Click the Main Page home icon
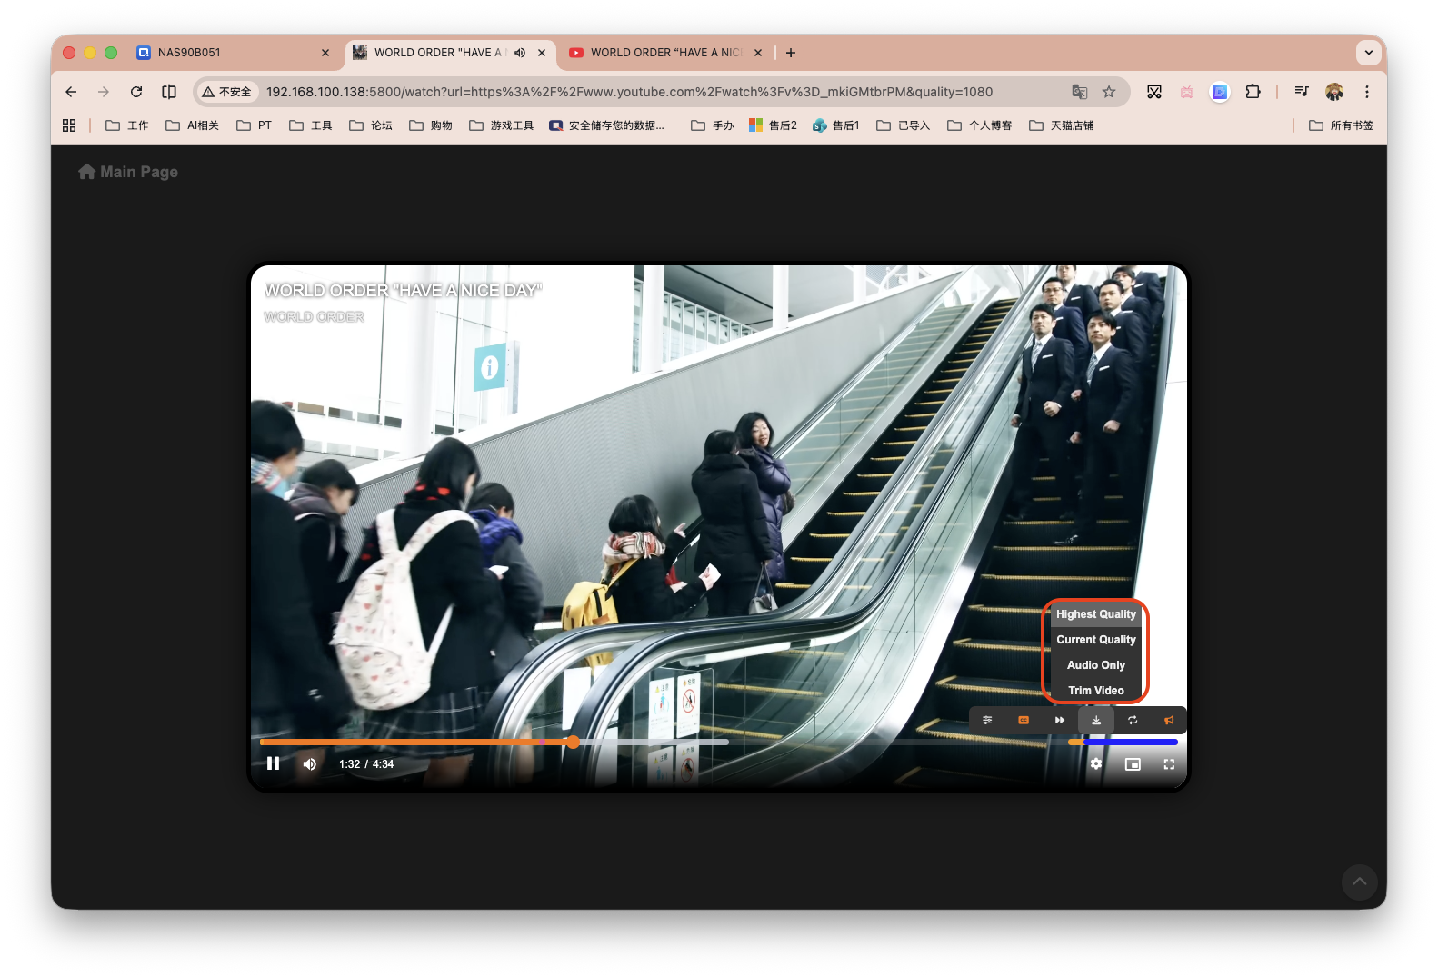The image size is (1438, 977). [x=87, y=172]
